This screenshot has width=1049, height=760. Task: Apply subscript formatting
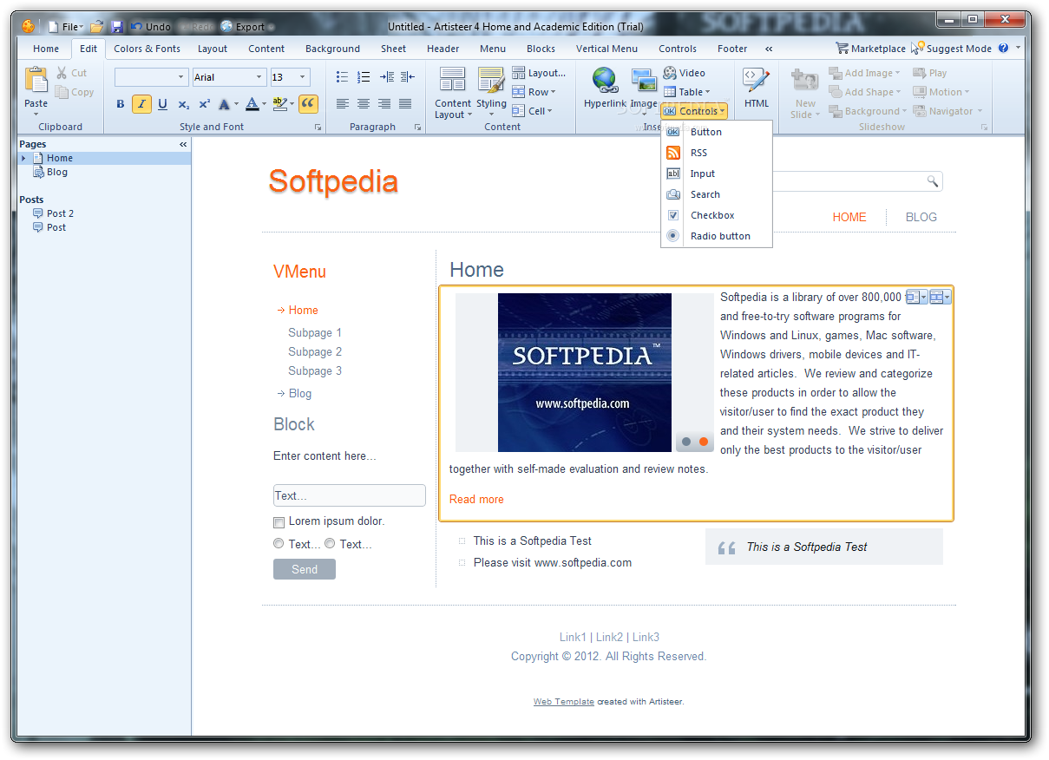pyautogui.click(x=183, y=104)
